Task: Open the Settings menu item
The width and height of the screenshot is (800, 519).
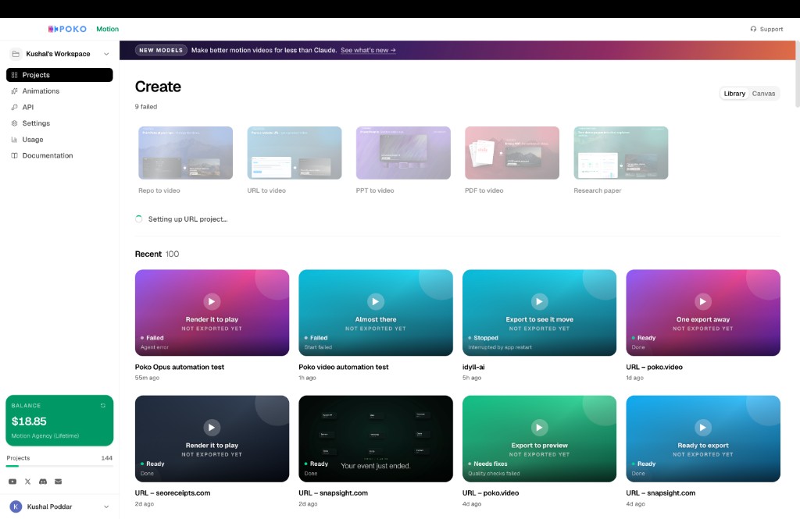Action: (59, 123)
